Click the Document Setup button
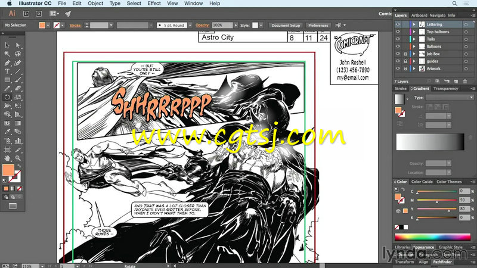The width and height of the screenshot is (477, 268). (286, 25)
